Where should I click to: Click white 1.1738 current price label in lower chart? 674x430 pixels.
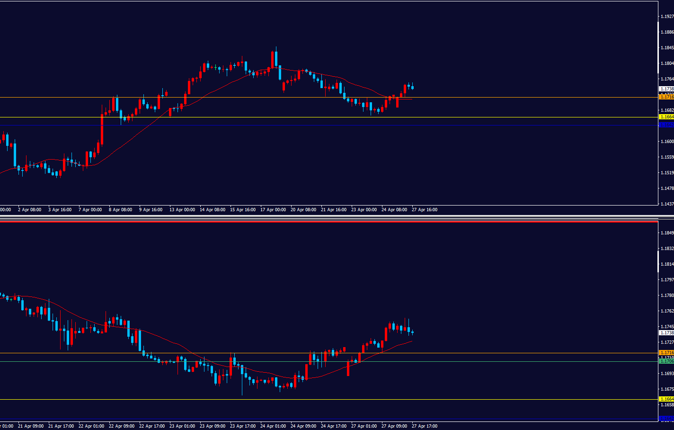[x=666, y=333]
